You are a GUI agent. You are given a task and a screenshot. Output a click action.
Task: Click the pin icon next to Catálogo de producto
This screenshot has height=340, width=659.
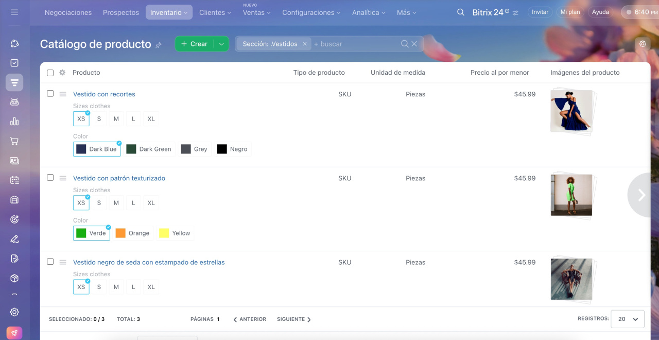159,45
